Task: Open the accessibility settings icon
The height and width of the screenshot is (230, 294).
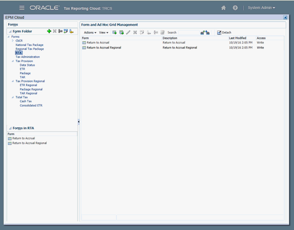Action: pos(235,8)
